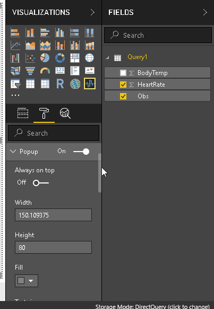Select the highlighted custom pulse visual
This screenshot has height=309, width=214.
pos(90,83)
